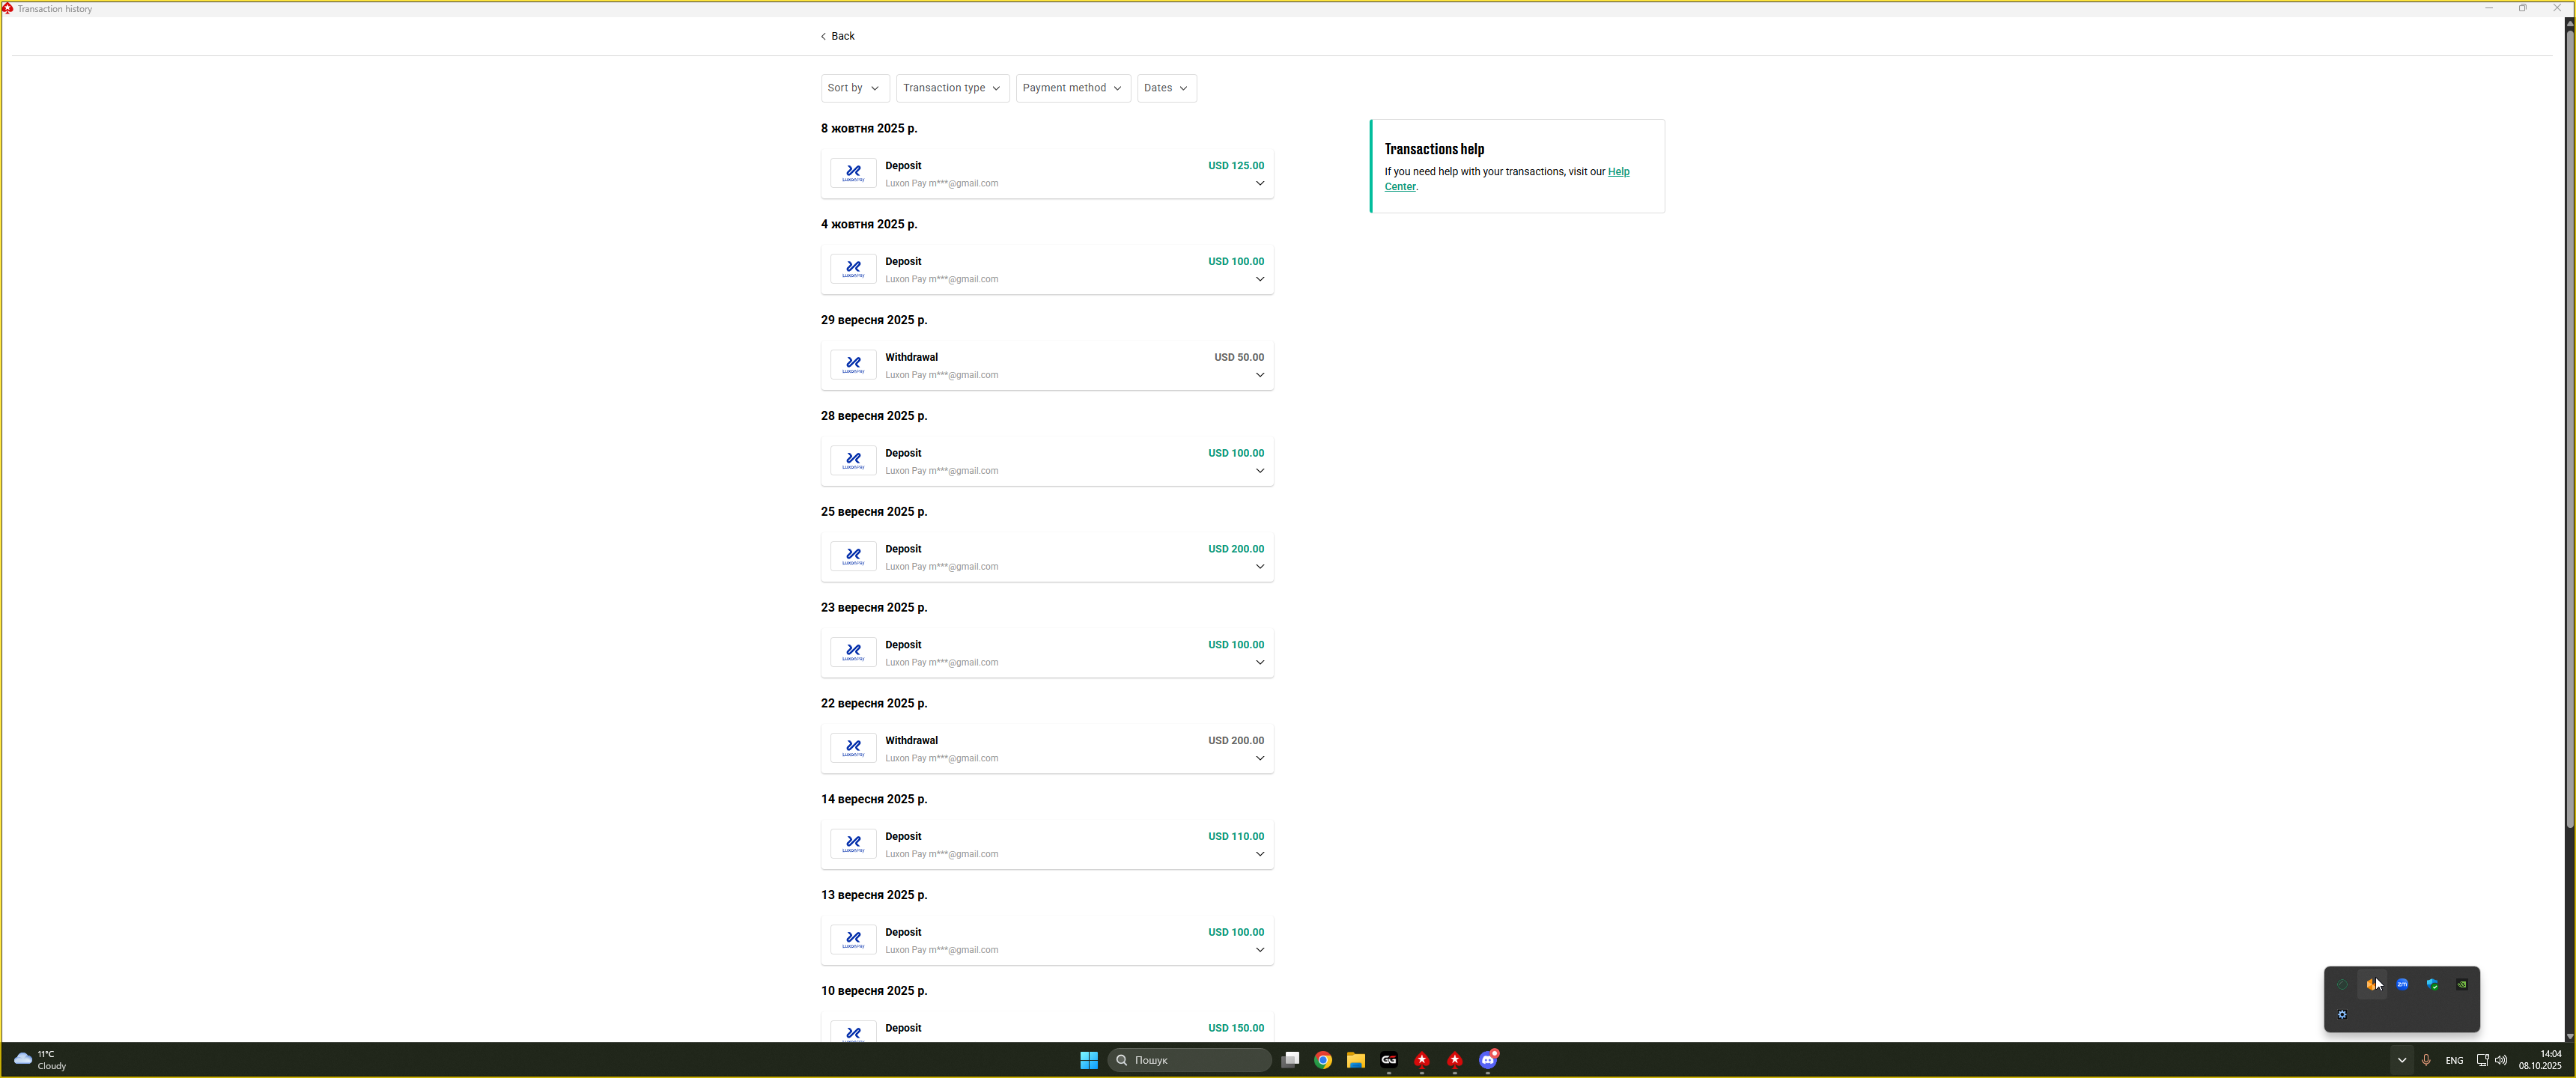Screen dimensions: 2576x1078
Task: Open Discord from the taskbar
Action: pyautogui.click(x=1488, y=1060)
